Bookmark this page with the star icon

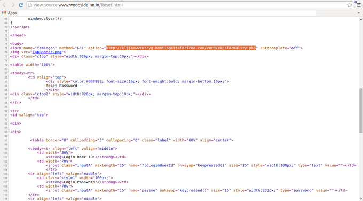coord(349,5)
